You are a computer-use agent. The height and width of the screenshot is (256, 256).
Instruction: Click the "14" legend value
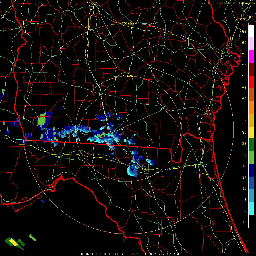pos(244,177)
